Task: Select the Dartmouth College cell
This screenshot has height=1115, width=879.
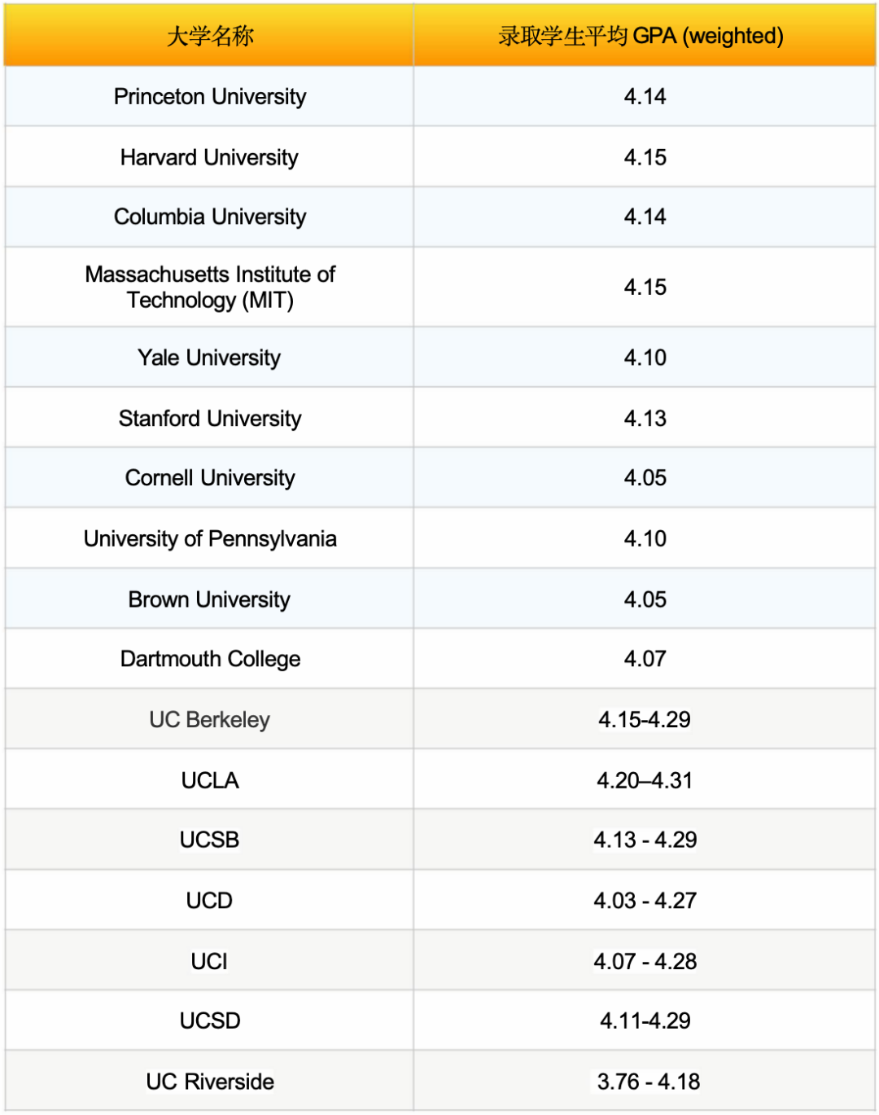Action: tap(210, 659)
